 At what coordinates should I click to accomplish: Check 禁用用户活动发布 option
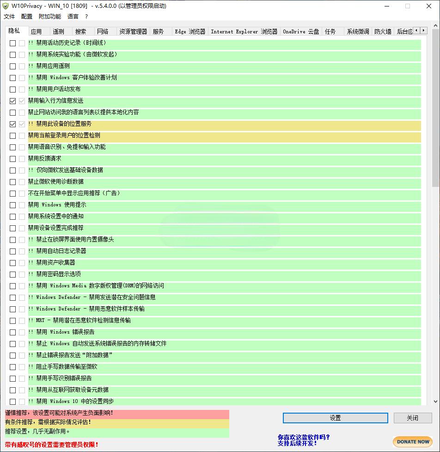coord(12,89)
